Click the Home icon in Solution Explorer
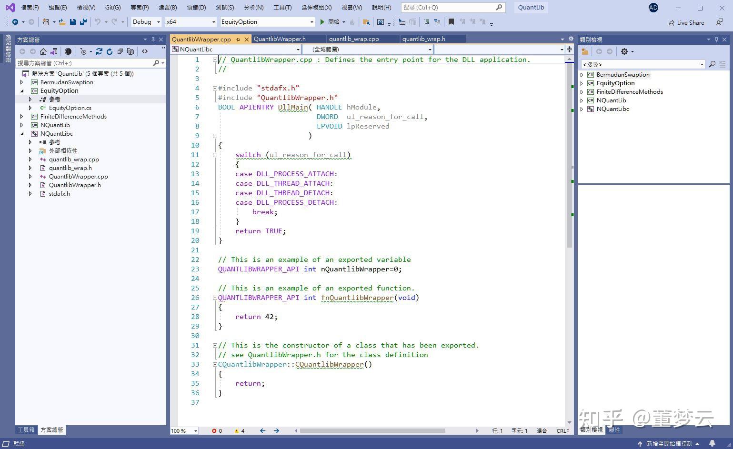 point(43,51)
